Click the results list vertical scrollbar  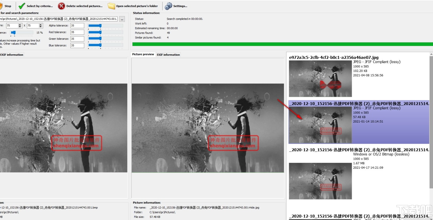click(431, 122)
